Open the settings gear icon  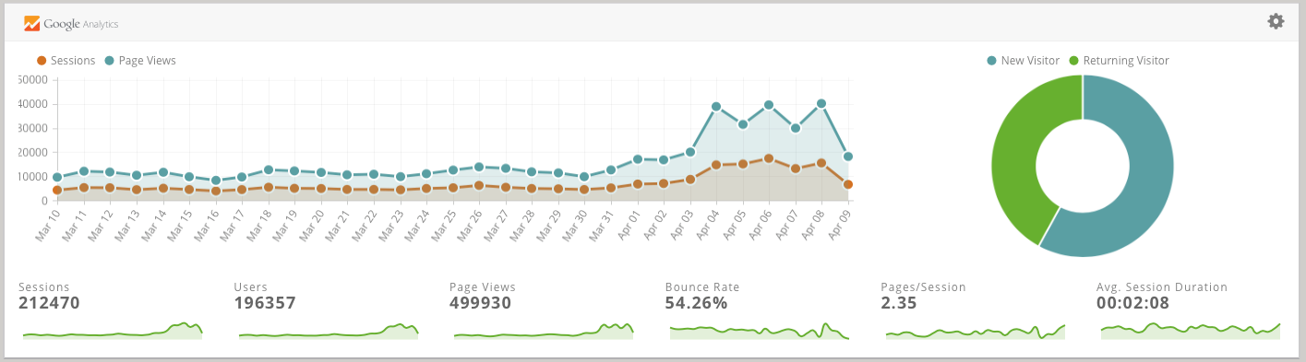(1276, 21)
